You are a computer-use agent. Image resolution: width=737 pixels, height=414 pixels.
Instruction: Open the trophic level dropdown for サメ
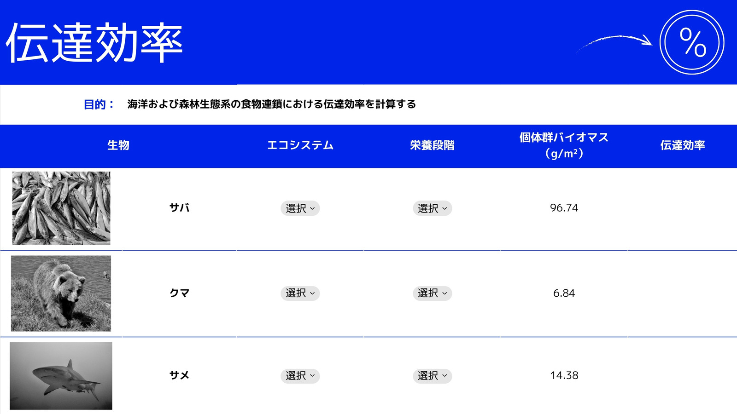(x=432, y=376)
